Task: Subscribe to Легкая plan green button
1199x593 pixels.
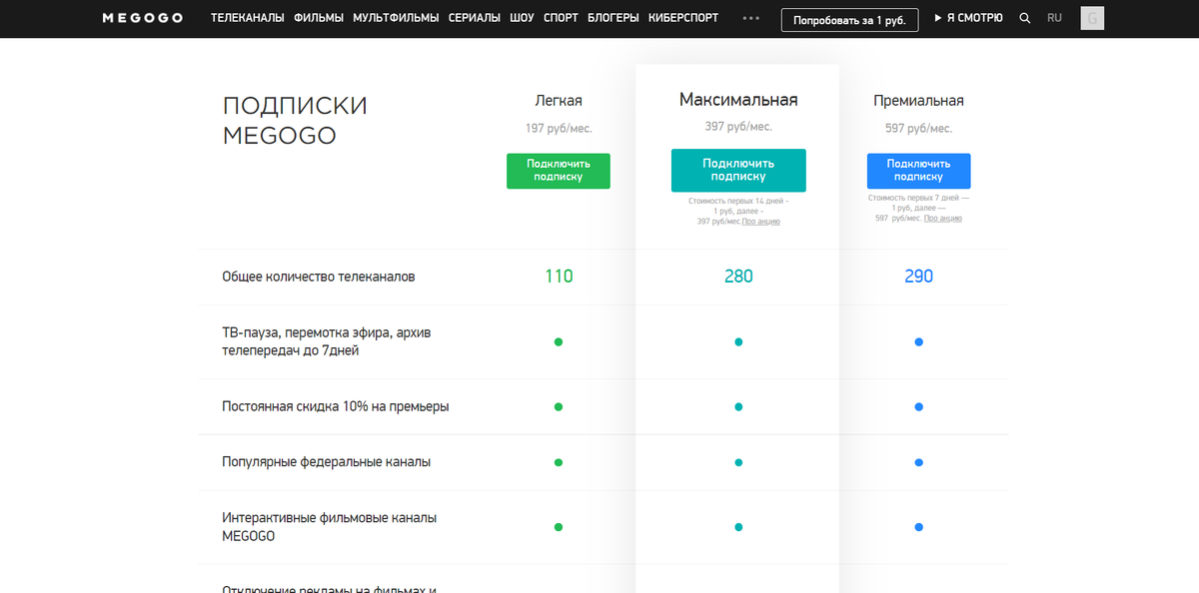Action: tap(559, 171)
